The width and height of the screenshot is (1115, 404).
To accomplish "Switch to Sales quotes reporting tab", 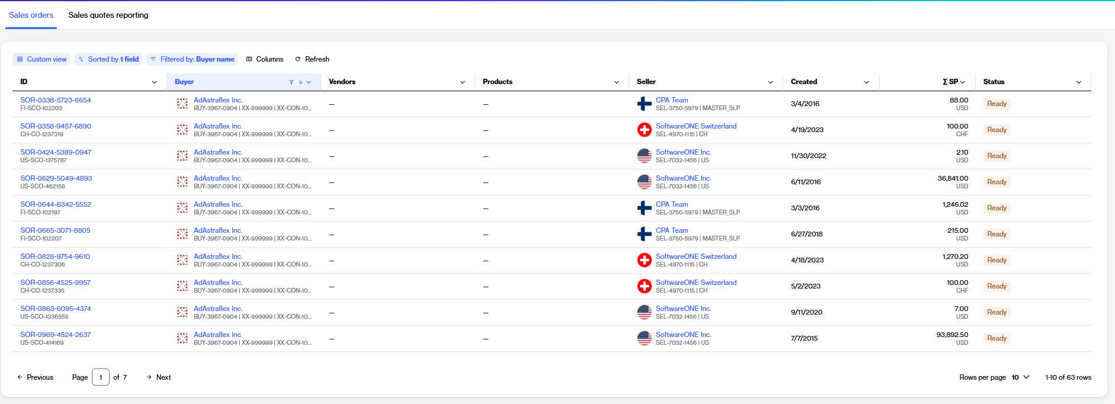I will (x=108, y=15).
